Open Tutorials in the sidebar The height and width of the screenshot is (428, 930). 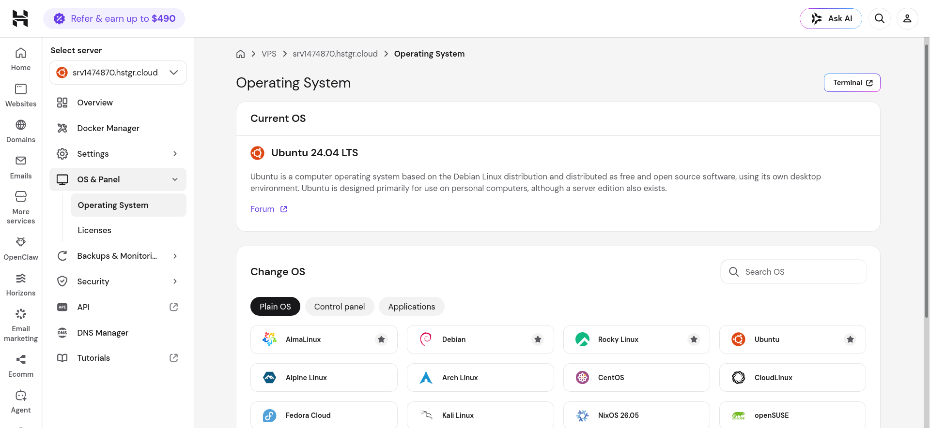click(x=118, y=358)
